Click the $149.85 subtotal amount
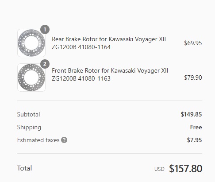The width and height of the screenshot is (215, 182). click(x=191, y=114)
